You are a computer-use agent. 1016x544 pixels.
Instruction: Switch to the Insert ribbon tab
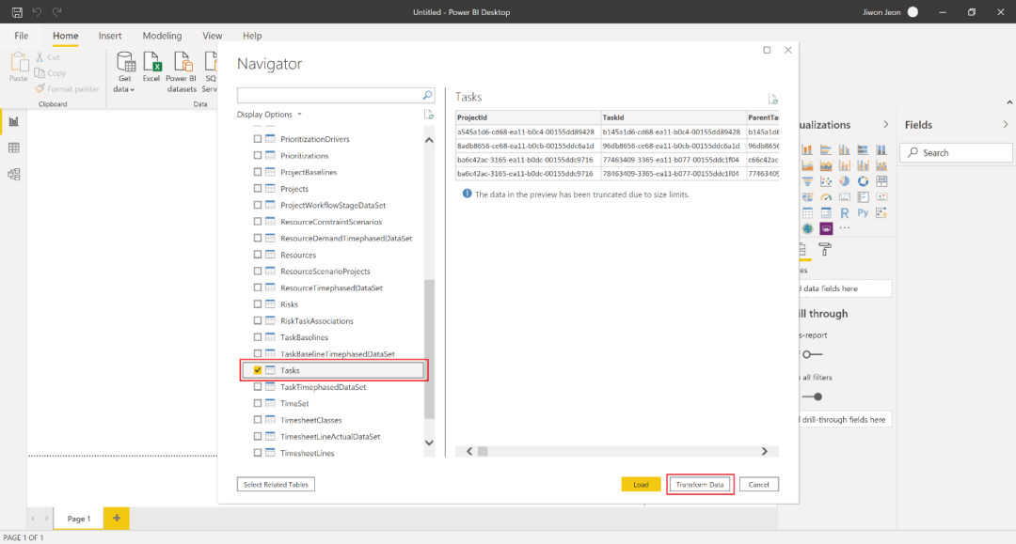[110, 35]
